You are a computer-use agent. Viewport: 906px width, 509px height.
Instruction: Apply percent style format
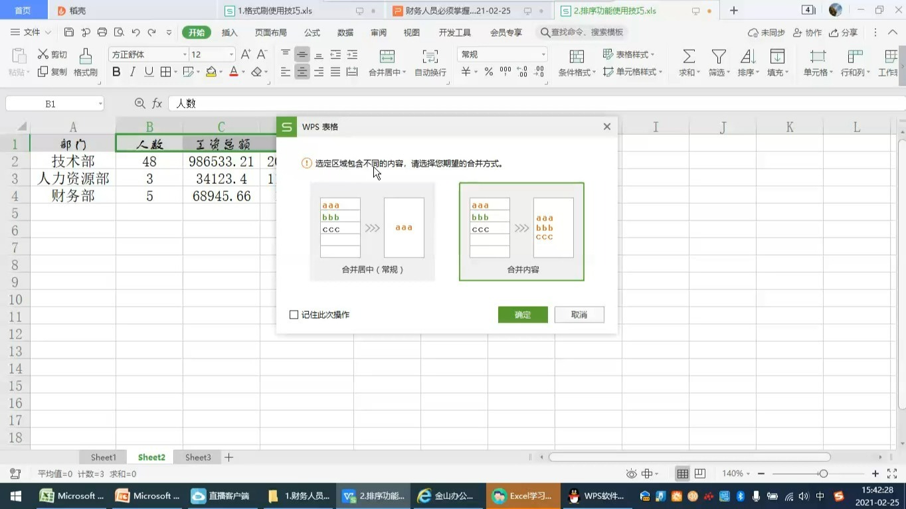(x=489, y=72)
